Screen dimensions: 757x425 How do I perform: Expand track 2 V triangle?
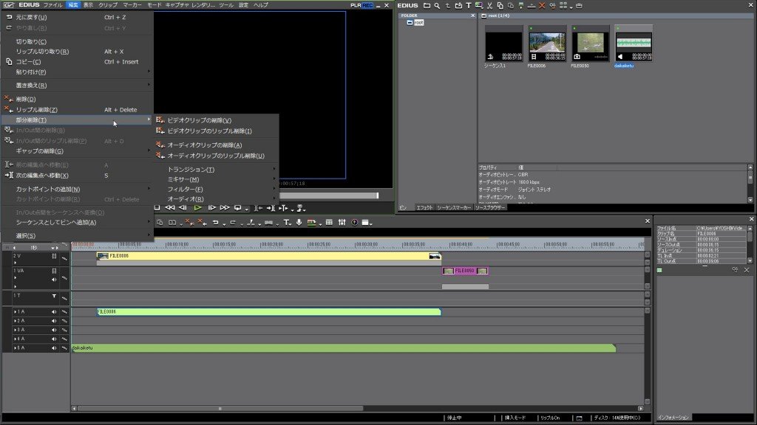click(15, 263)
